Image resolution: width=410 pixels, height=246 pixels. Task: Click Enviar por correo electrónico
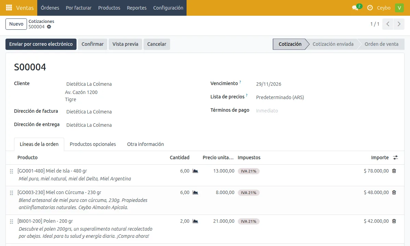coord(41,44)
